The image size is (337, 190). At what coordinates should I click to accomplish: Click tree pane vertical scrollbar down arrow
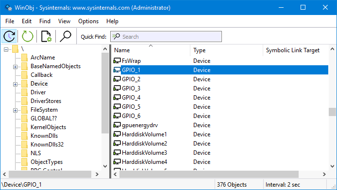105,166
